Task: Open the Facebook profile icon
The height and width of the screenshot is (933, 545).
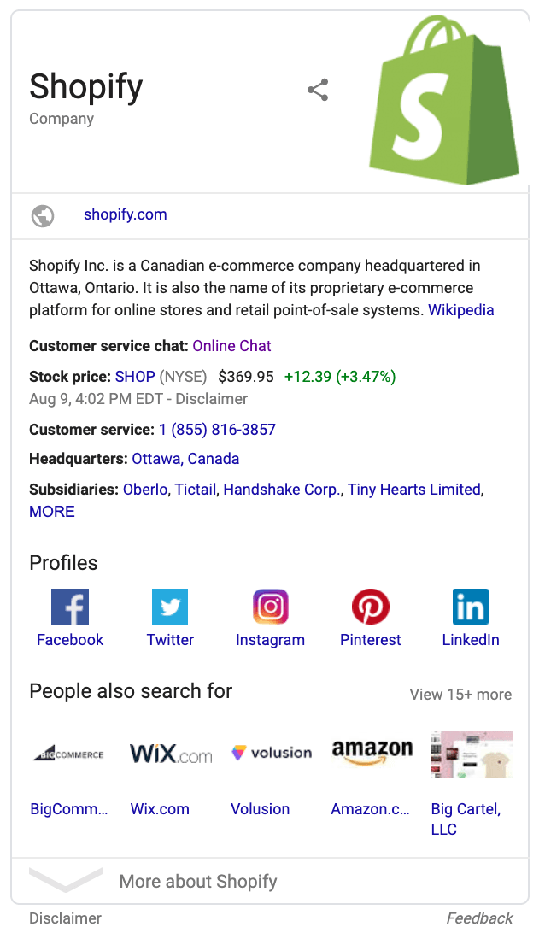Action: 70,607
